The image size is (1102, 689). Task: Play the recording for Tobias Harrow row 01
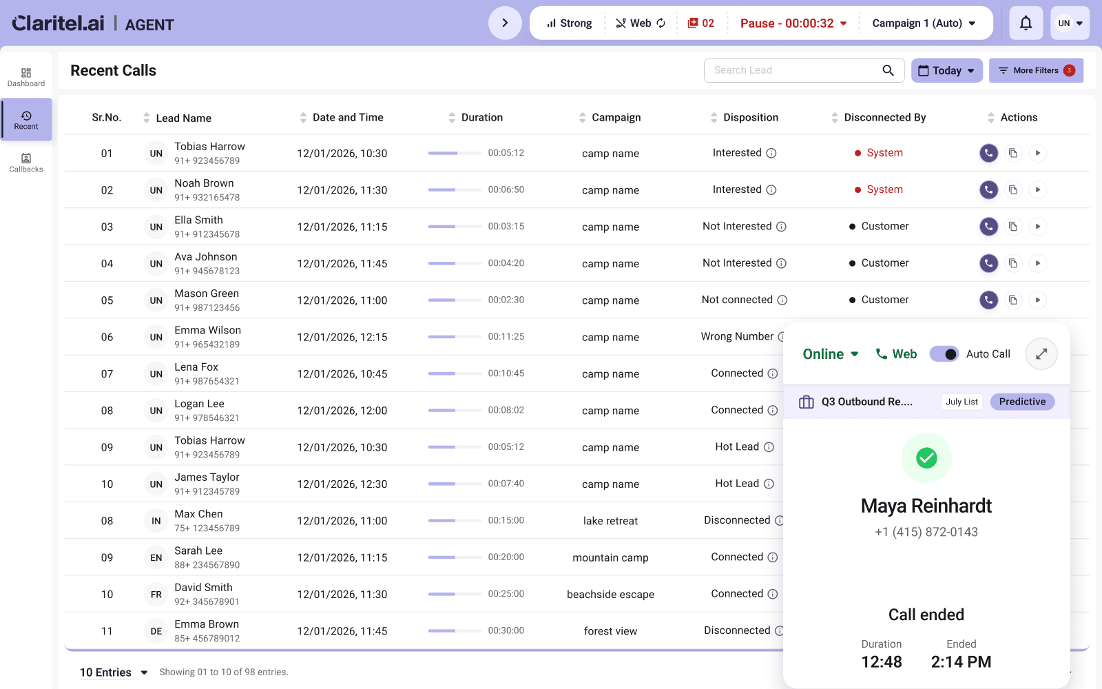pos(1037,153)
